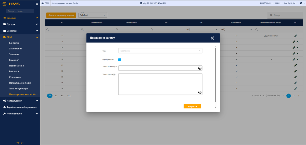Open the 'Тип' dropdown in dialog
The height and width of the screenshot is (145, 306).
(x=160, y=51)
